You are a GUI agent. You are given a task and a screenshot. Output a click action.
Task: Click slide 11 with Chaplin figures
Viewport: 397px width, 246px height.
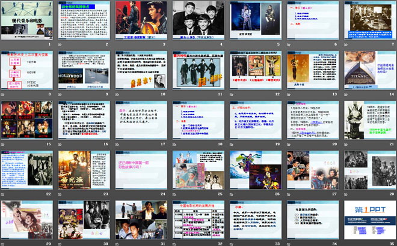[198, 71]
